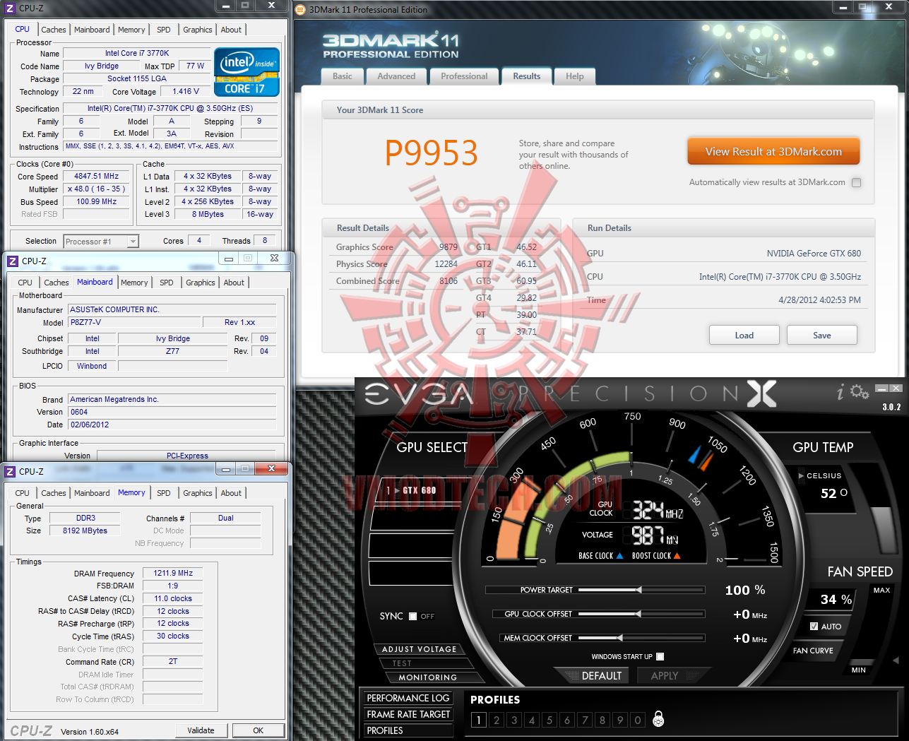The width and height of the screenshot is (909, 741).
Task: Click OK button in CPU-Z
Action: coord(259,730)
